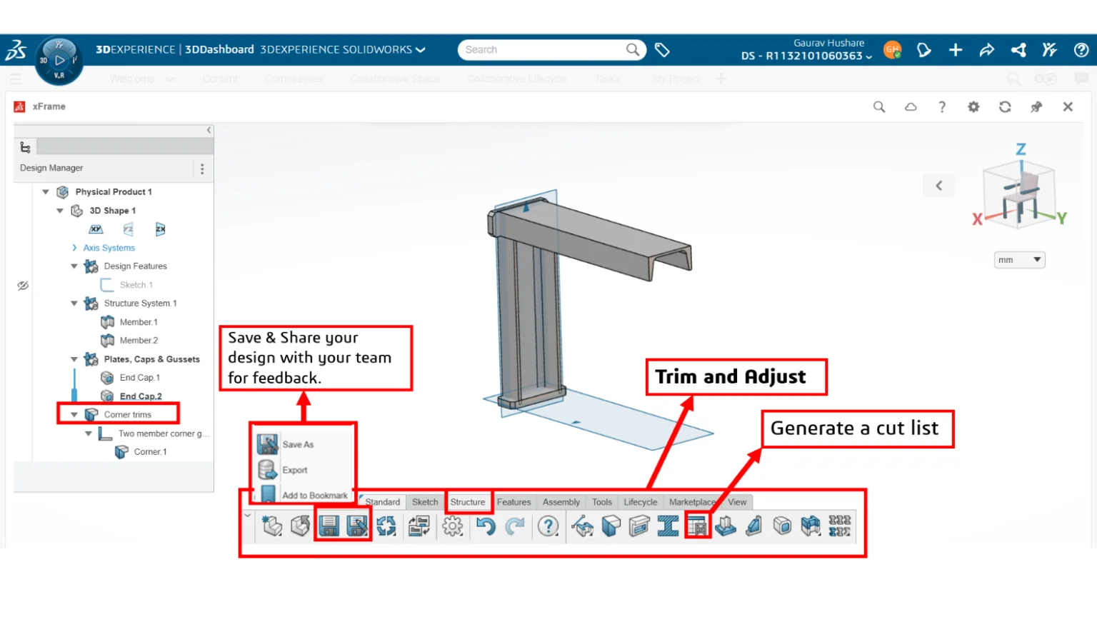Collapse Plates, Caps & Gussets node
Viewport: 1097px width, 617px height.
(x=74, y=359)
